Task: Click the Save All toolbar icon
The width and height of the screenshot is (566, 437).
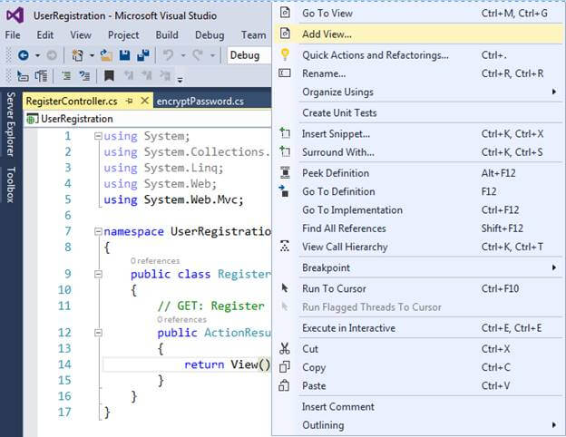Action: 142,55
